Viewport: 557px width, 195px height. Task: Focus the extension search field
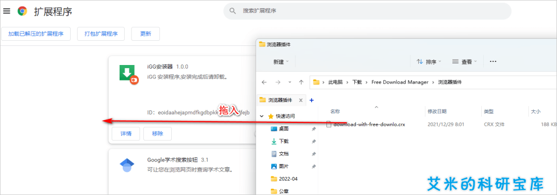367,11
